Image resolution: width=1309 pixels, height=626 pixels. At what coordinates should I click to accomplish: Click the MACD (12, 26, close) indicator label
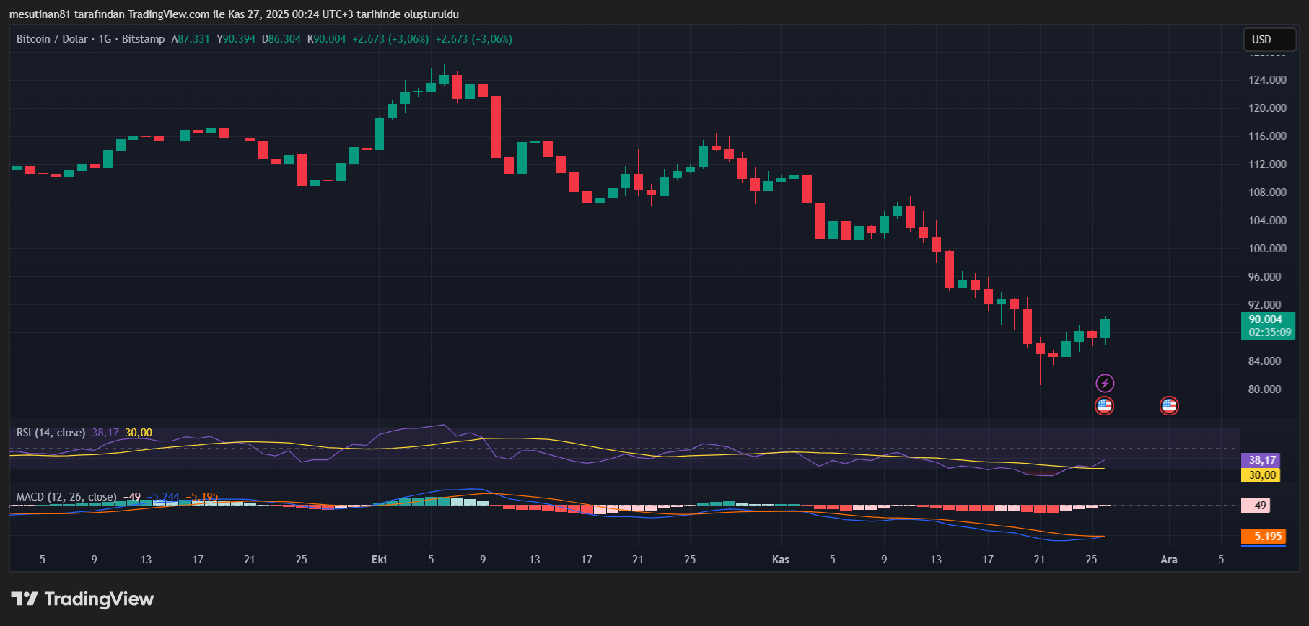pyautogui.click(x=66, y=497)
